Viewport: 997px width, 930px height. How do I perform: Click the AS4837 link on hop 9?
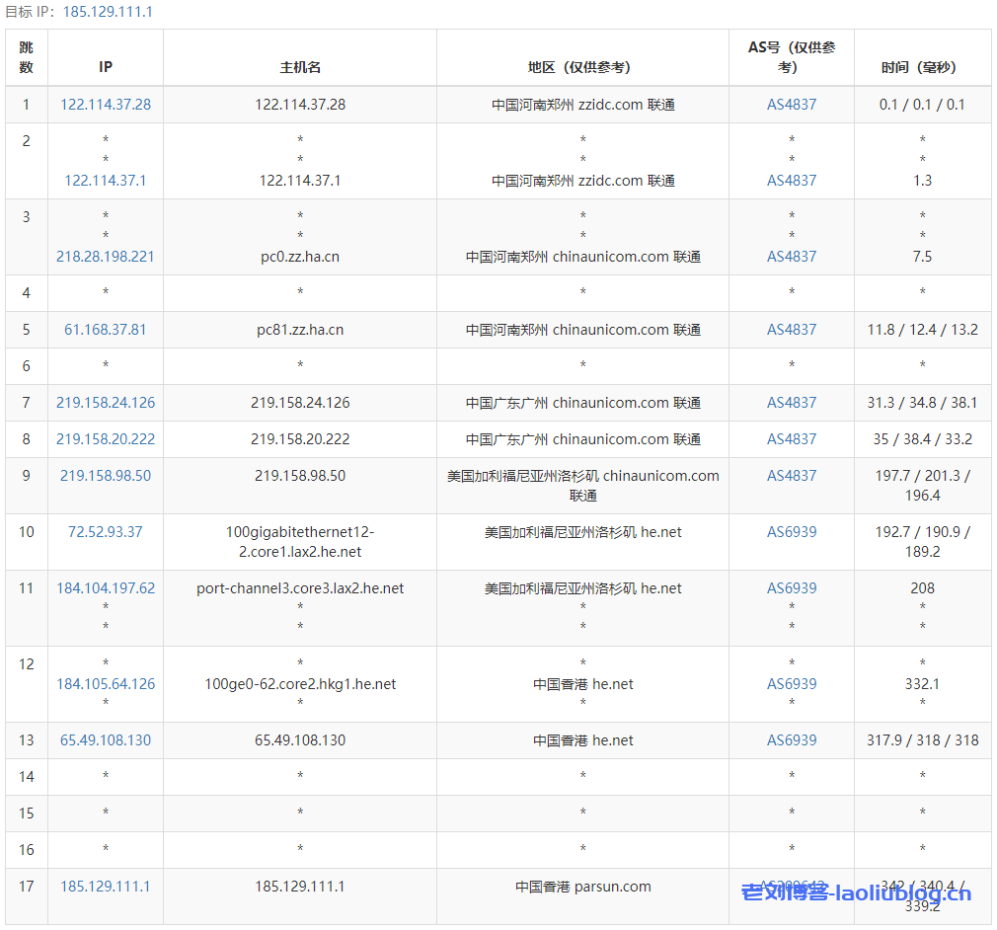(x=791, y=475)
